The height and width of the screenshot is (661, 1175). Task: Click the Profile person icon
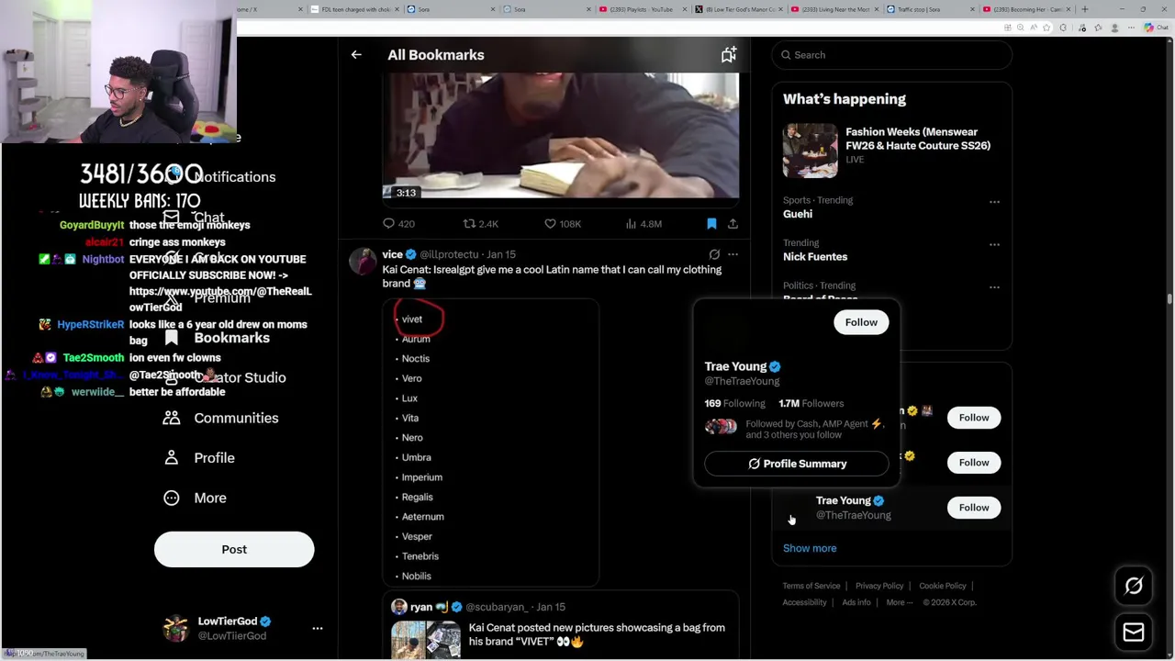[172, 458]
